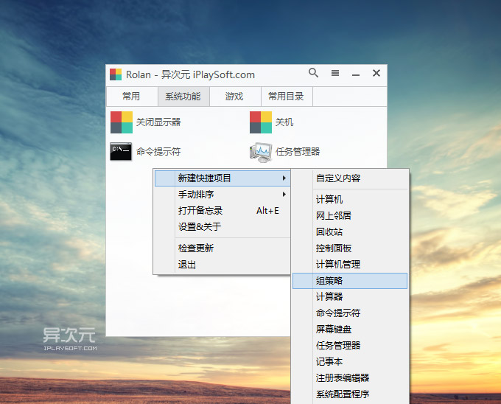Screen dimensions: 501x404
Task: Click the search magnifier icon in Rolan title bar
Action: (x=313, y=73)
